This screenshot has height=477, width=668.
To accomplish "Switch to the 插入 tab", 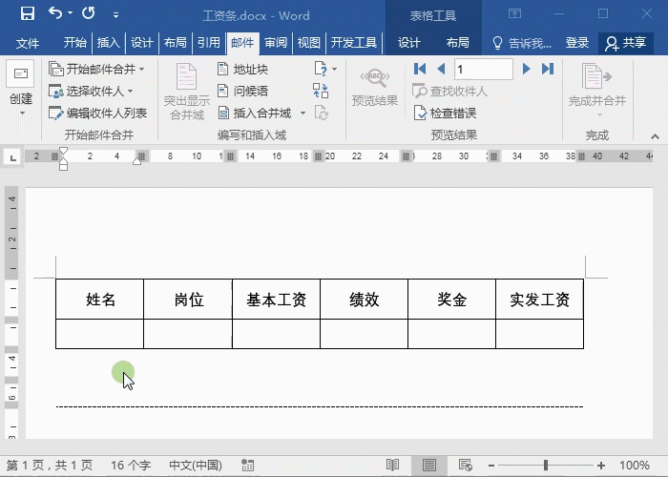I will (108, 43).
